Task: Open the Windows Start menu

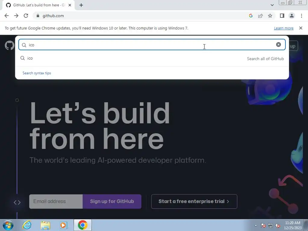Action: tap(8, 225)
